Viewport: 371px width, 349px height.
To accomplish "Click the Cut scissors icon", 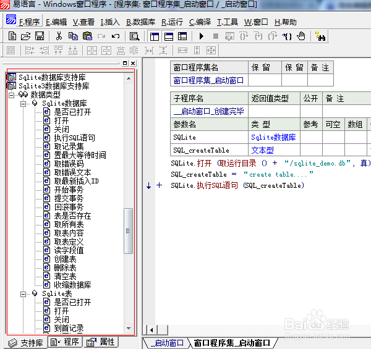I will pyautogui.click(x=59, y=36).
